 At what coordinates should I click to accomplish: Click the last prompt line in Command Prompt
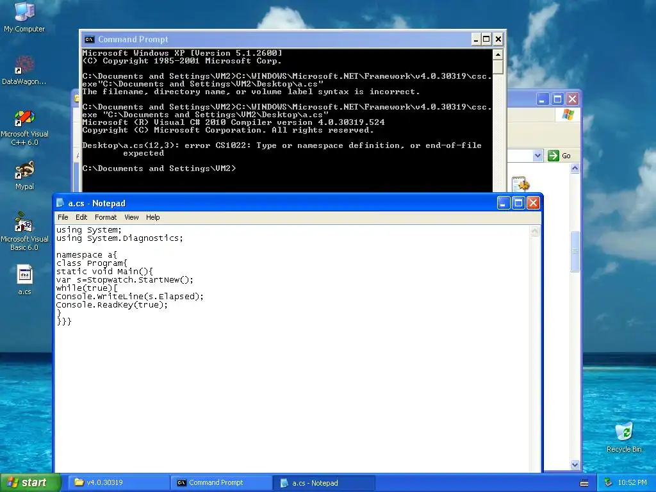(x=159, y=168)
